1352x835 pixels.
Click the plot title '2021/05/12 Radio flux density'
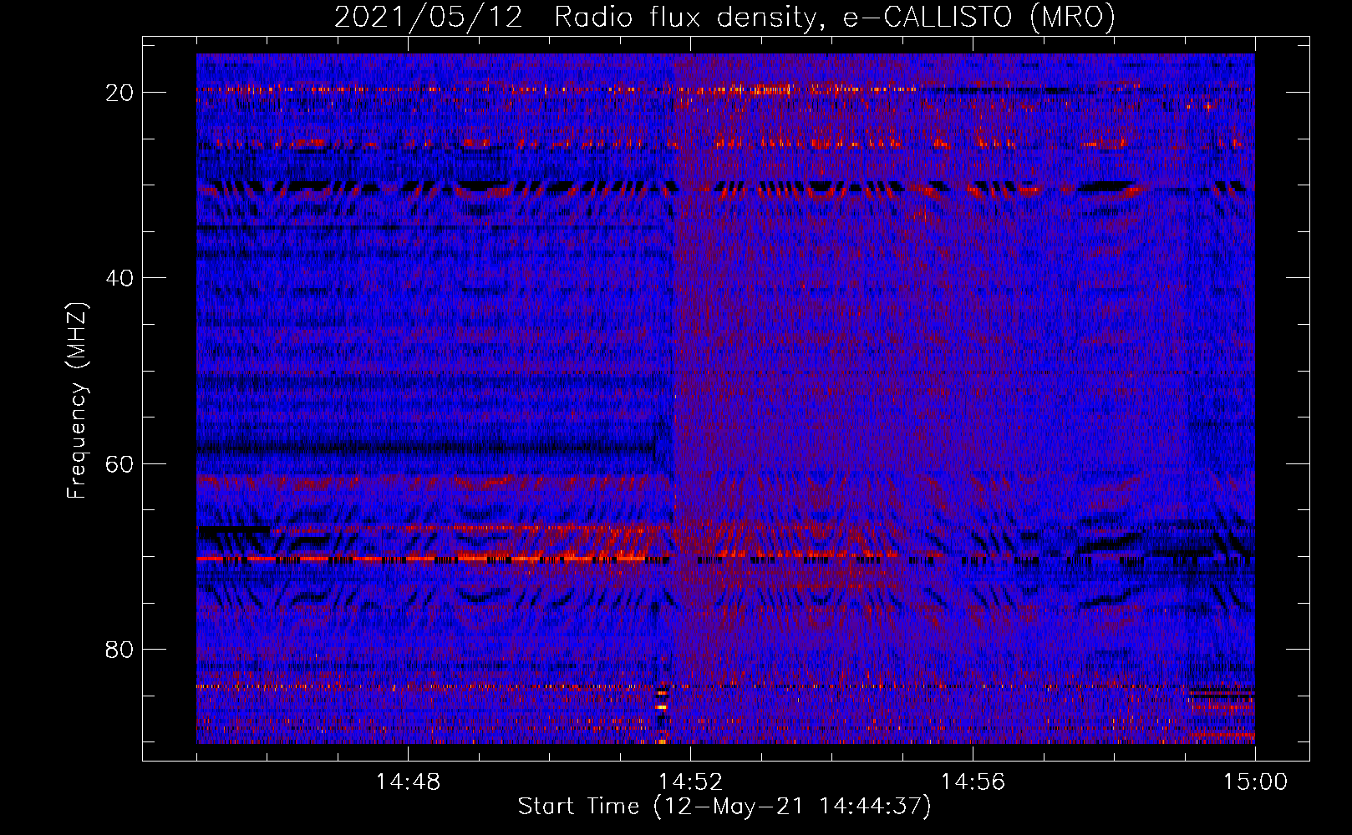pyautogui.click(x=576, y=18)
